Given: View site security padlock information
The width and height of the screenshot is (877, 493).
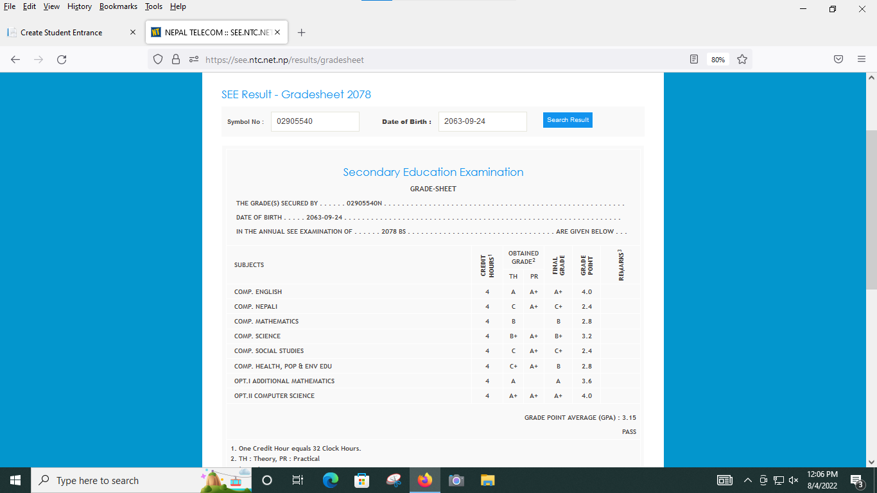Looking at the screenshot, I should point(176,60).
